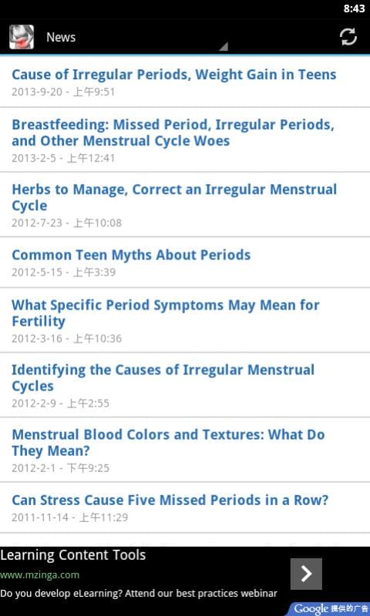Tap the arrow button in the ad banner
The image size is (370, 616).
306,574
